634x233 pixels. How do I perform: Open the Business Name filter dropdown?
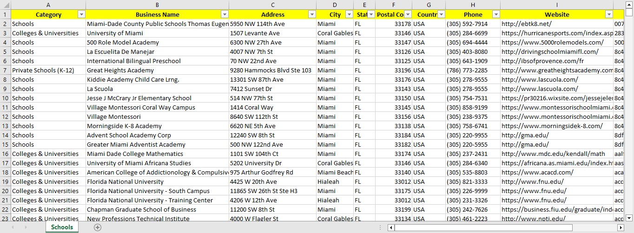click(225, 15)
